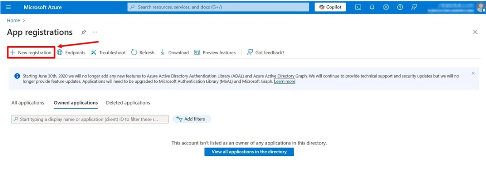Click Add filters
This screenshot has height=185, width=486.
pos(192,119)
